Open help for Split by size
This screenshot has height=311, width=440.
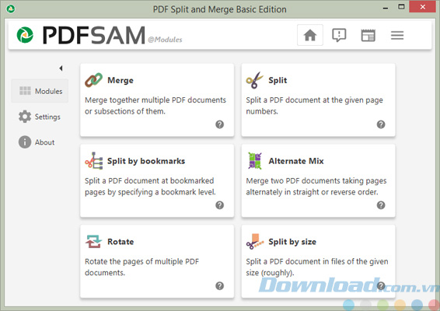point(381,286)
